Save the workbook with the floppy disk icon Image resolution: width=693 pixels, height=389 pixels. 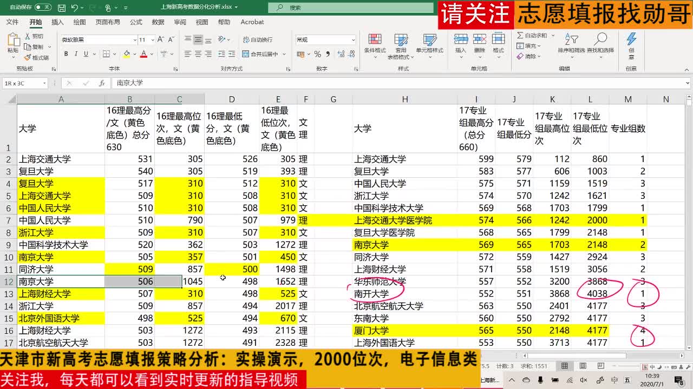point(62,8)
